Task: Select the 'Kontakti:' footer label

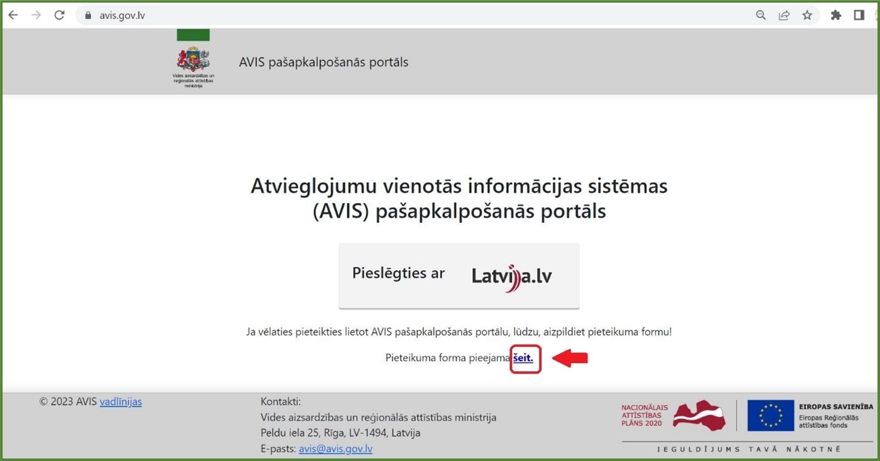Action: pos(281,401)
